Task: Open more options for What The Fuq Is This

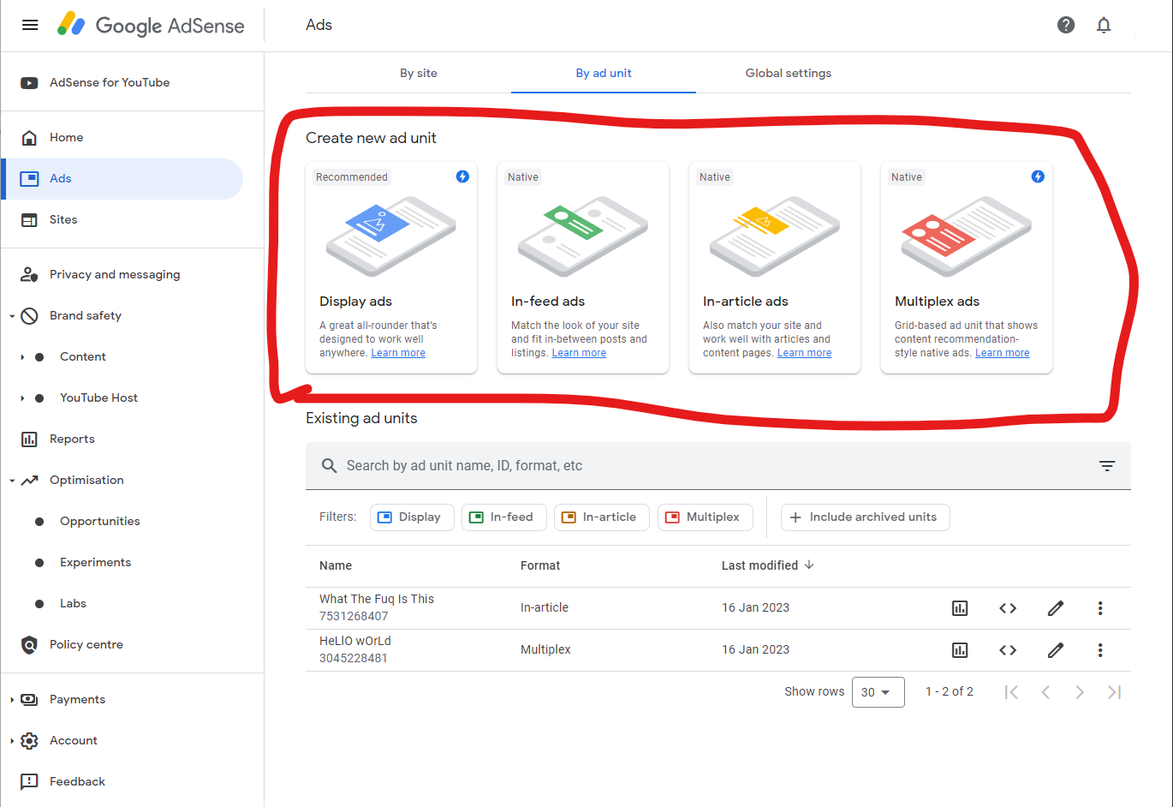Action: coord(1100,608)
